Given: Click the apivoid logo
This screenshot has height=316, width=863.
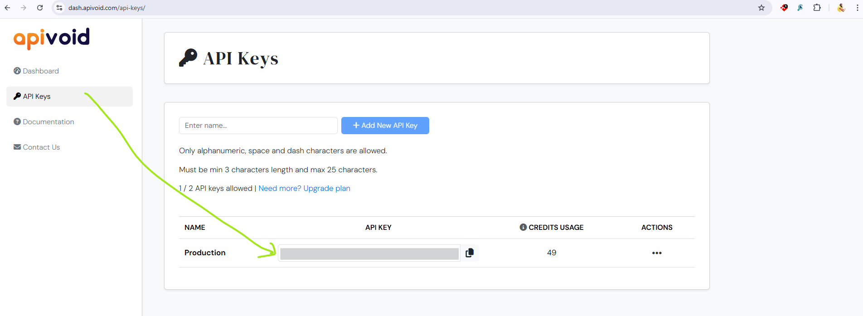Looking at the screenshot, I should click(x=52, y=38).
